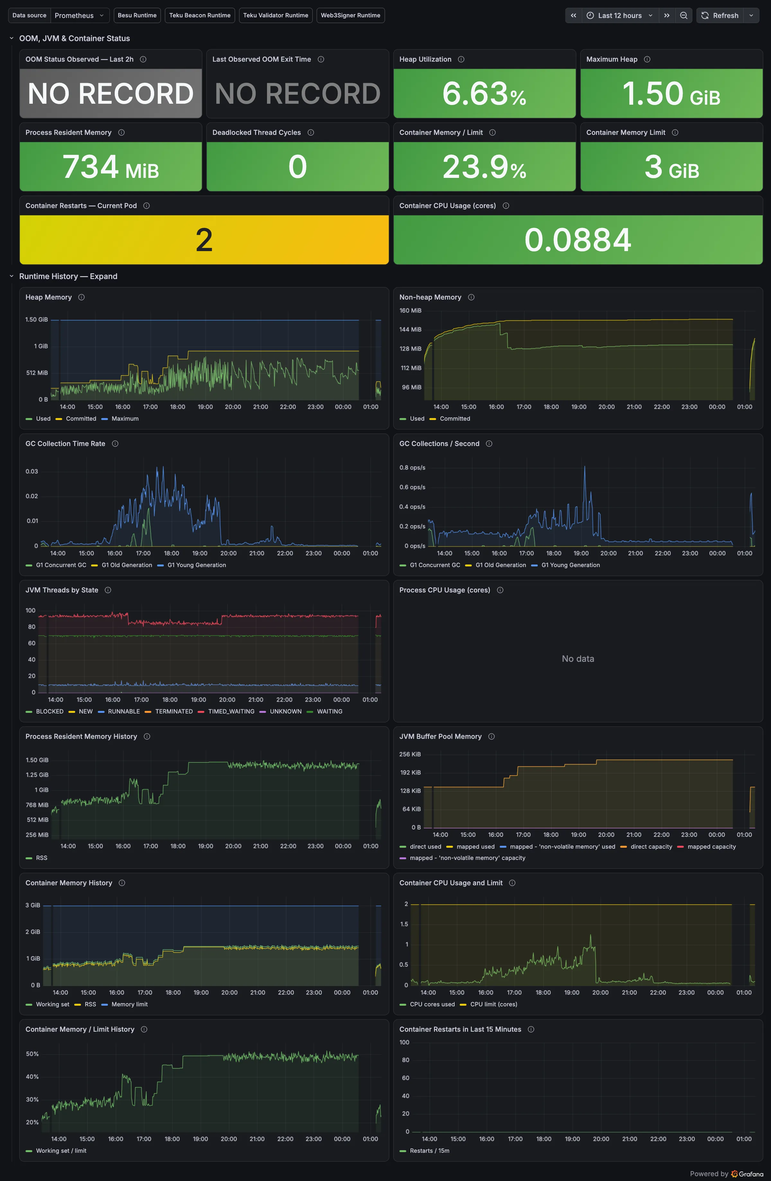
Task: Open the Web3Signer Runtime dashboard link
Action: tap(350, 15)
